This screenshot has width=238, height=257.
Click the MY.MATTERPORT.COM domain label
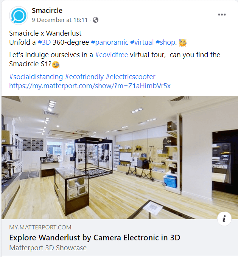(x=40, y=227)
